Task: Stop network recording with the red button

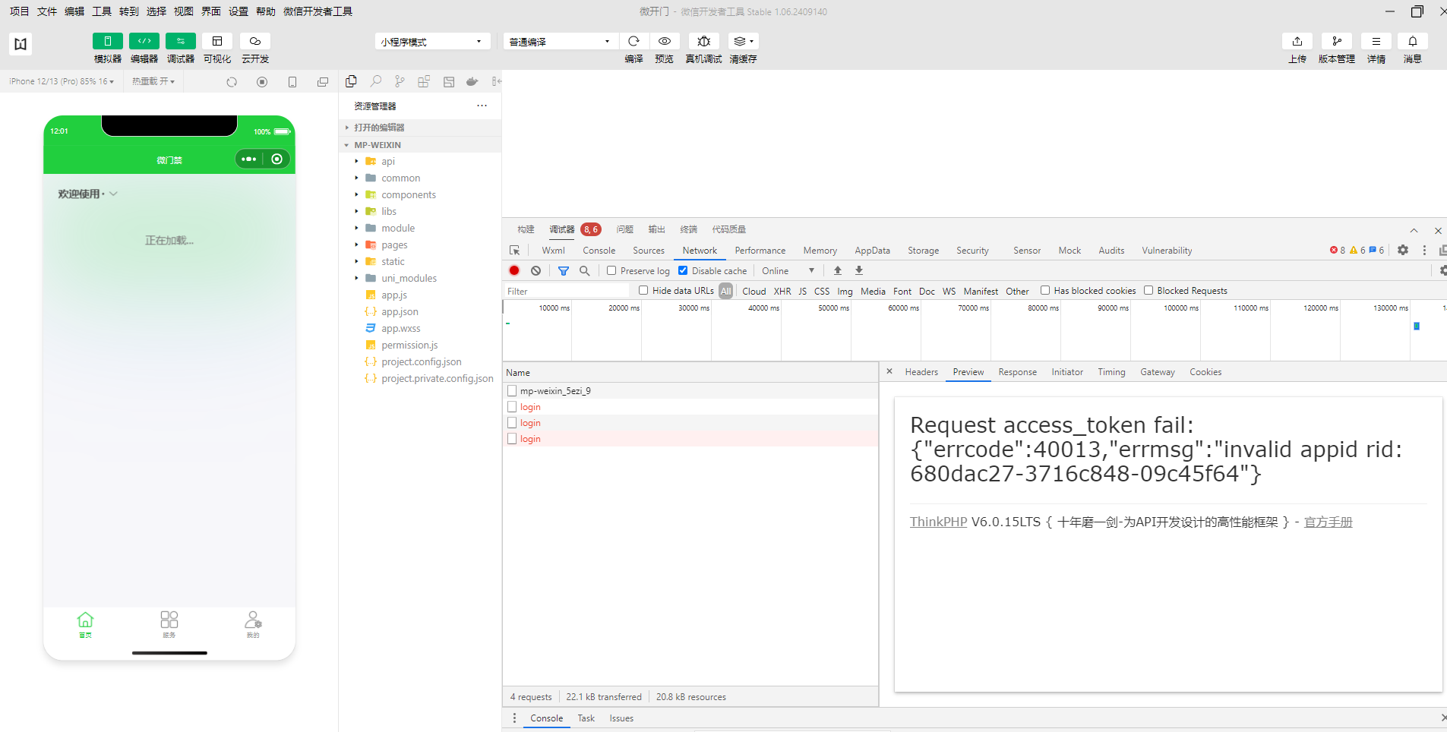Action: pyautogui.click(x=514, y=270)
